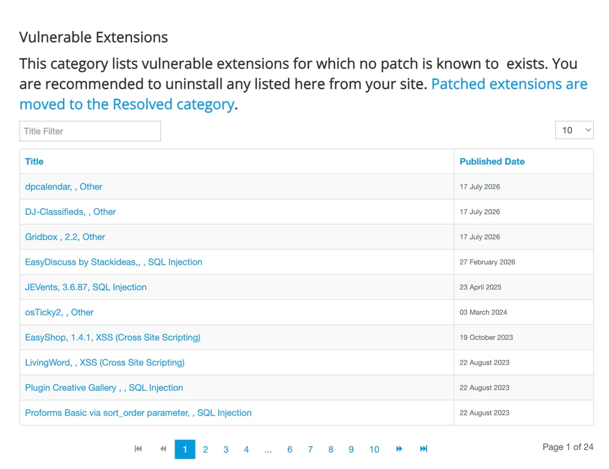Go to page 9 in pagination
Viewport: 609px width, 469px height.
[351, 449]
